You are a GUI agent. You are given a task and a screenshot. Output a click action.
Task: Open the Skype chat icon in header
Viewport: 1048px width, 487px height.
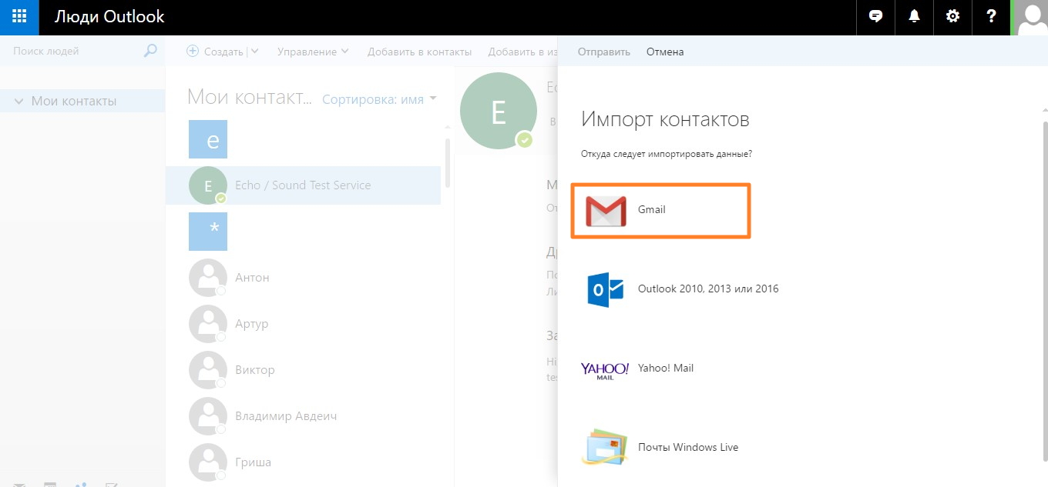coord(875,17)
